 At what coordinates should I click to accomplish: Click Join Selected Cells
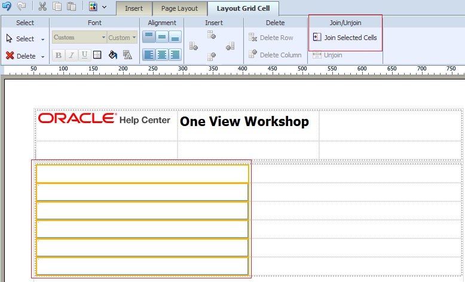tap(345, 38)
